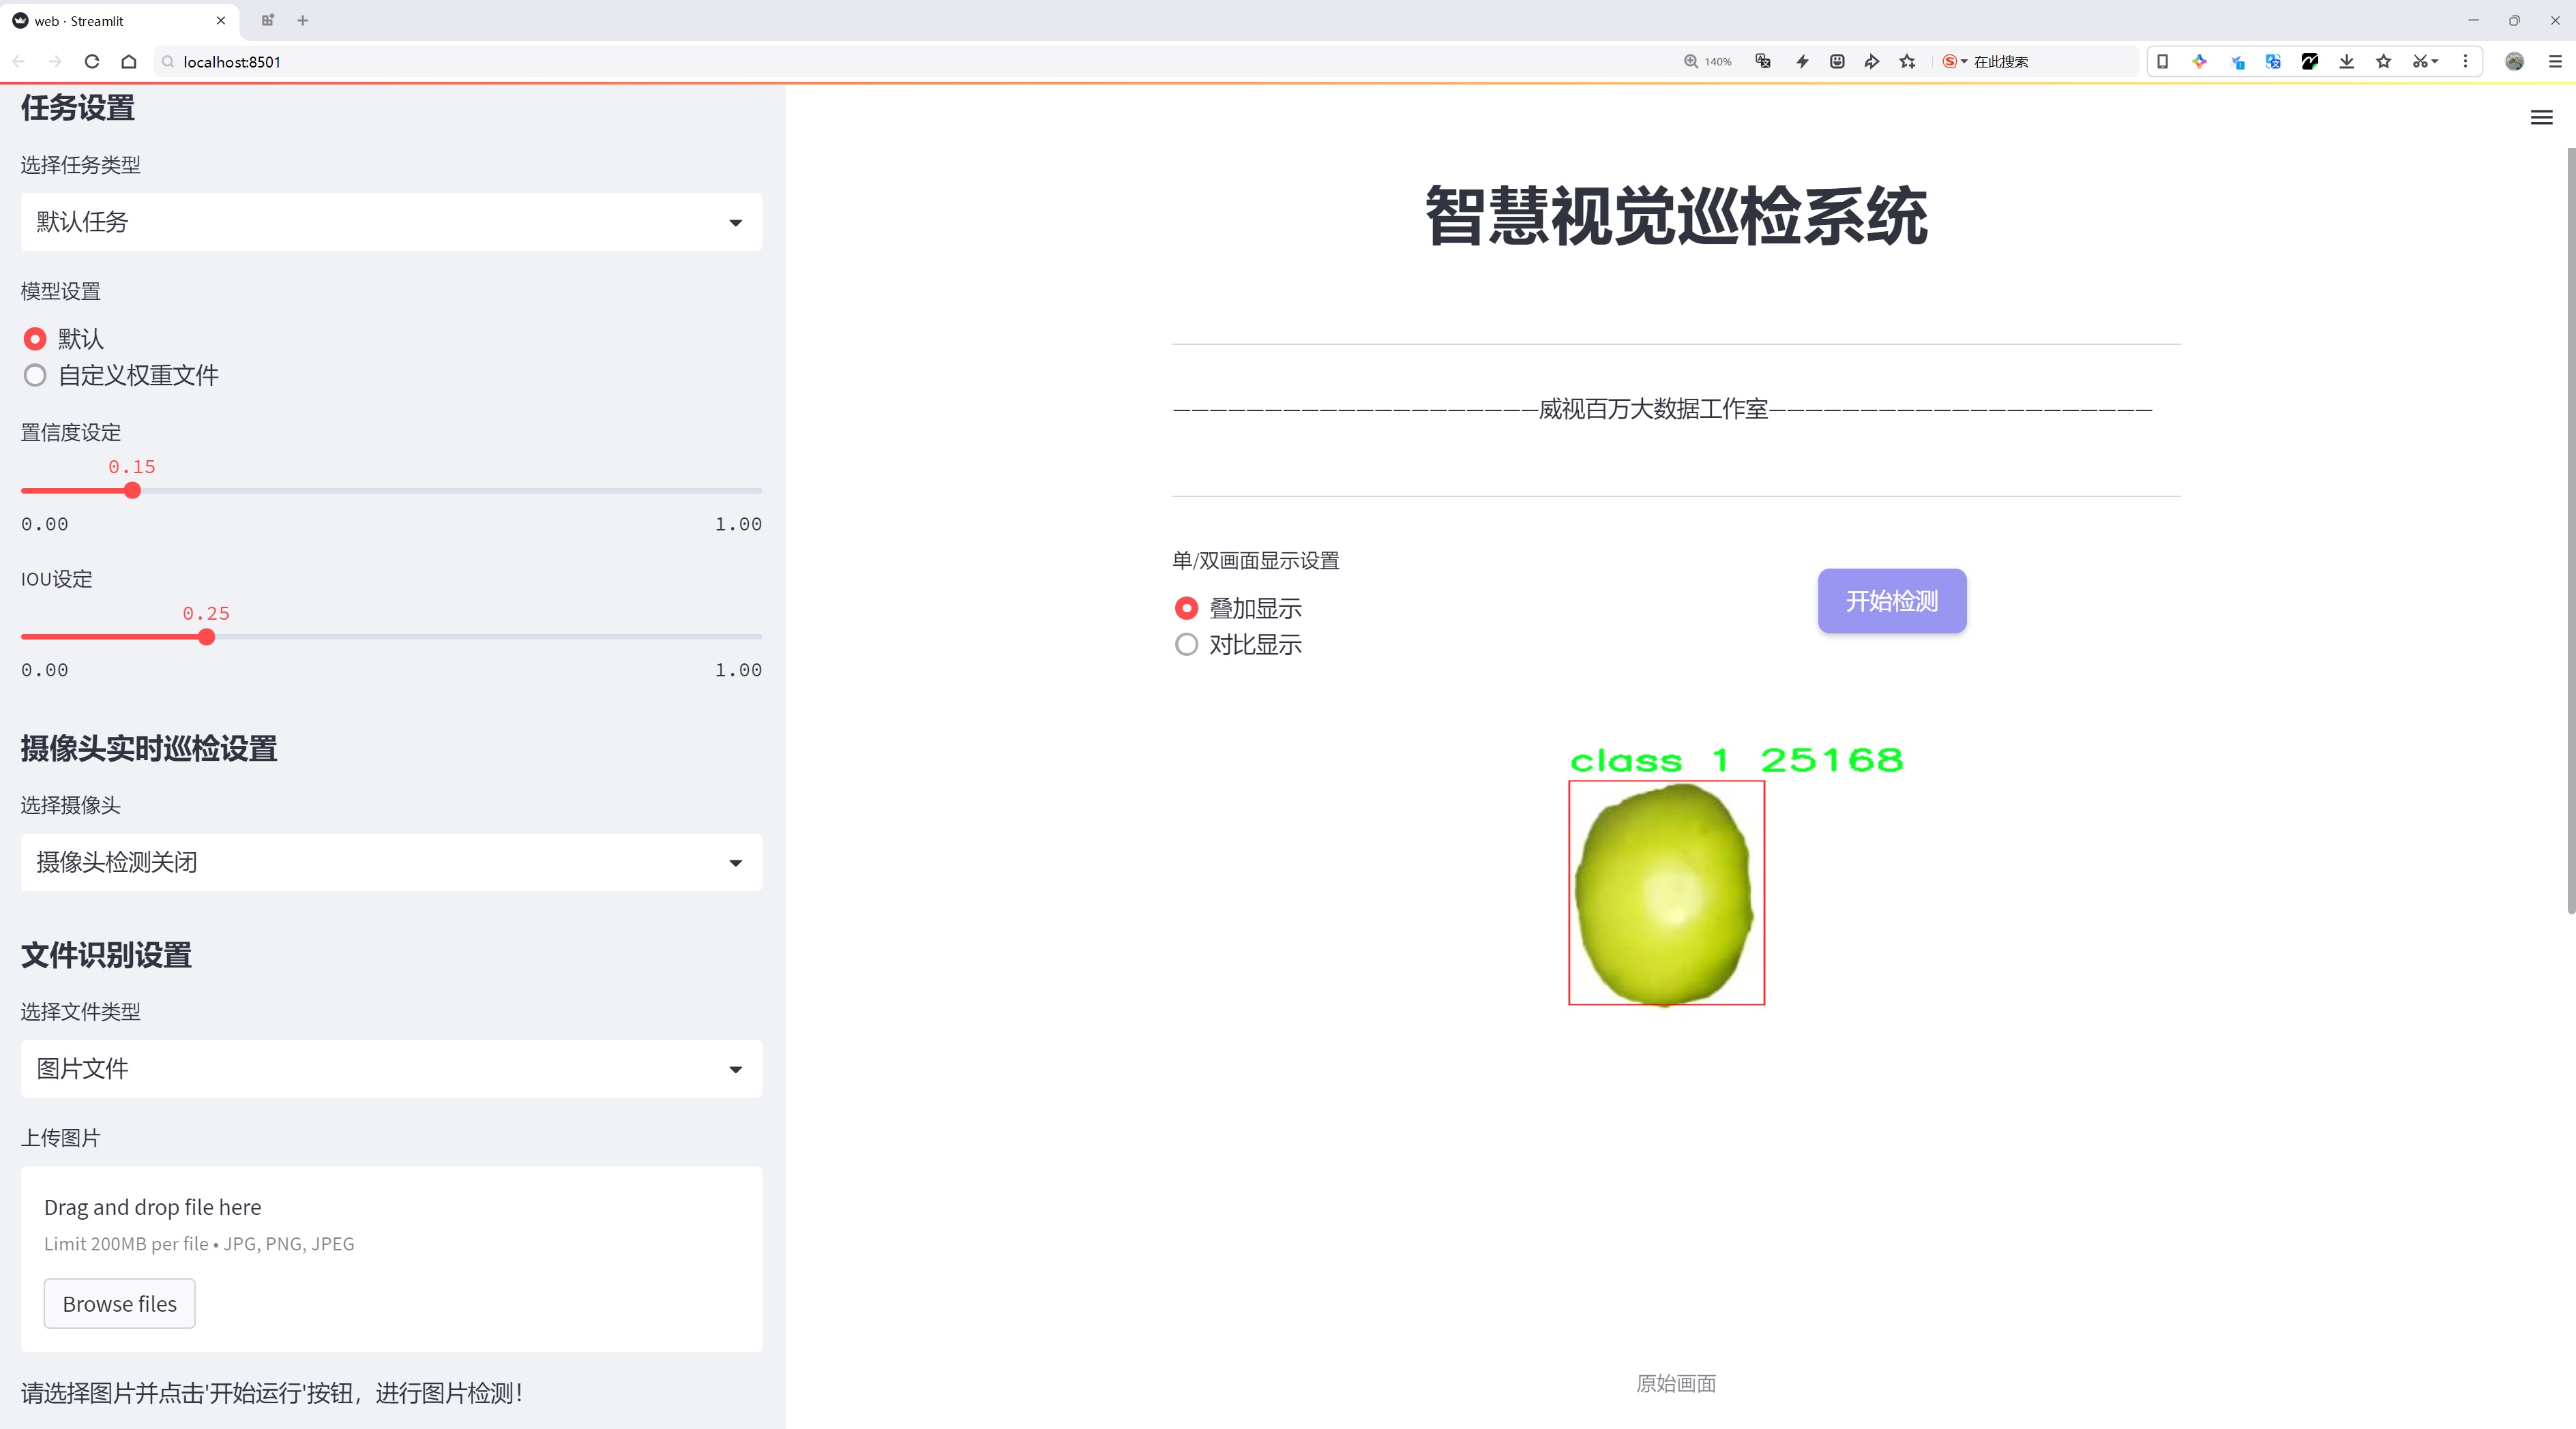Open the page translate icon in address bar

point(1763,61)
